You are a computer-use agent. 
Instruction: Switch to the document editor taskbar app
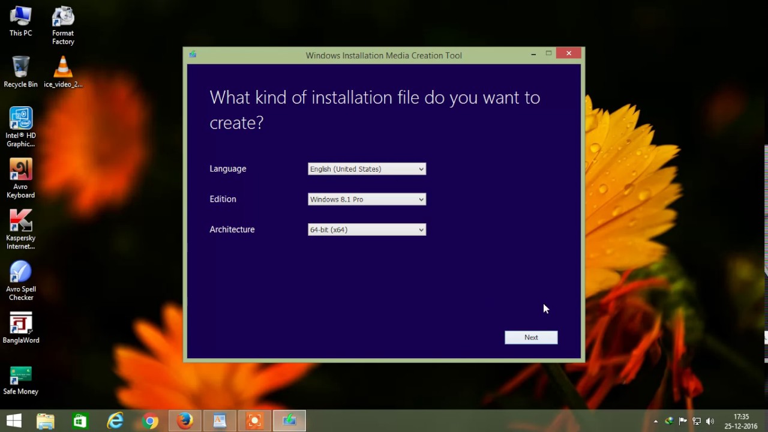[220, 421]
